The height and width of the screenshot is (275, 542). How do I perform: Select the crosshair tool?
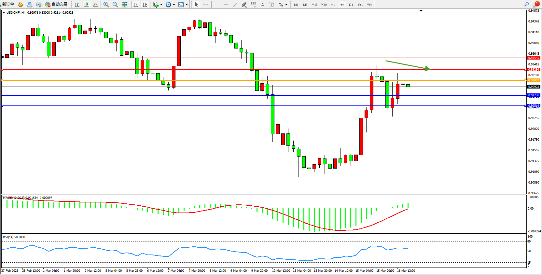coord(206,5)
